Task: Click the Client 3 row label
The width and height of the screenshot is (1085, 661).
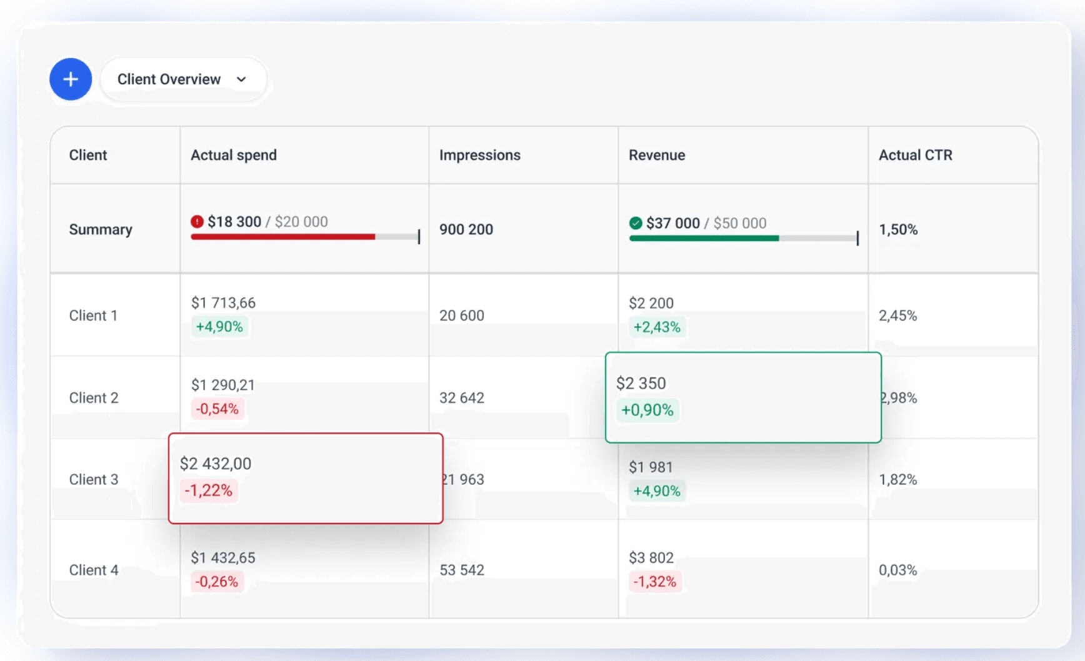Action: (x=93, y=480)
